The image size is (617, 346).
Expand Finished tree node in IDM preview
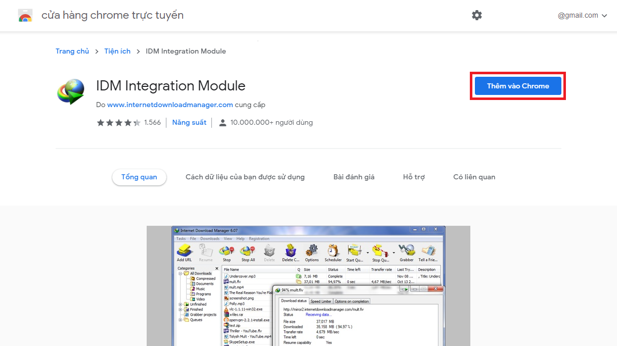pos(181,309)
